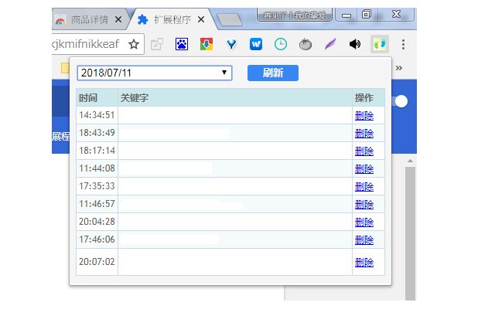
Task: Click the footprints history extension icon
Action: (380, 45)
